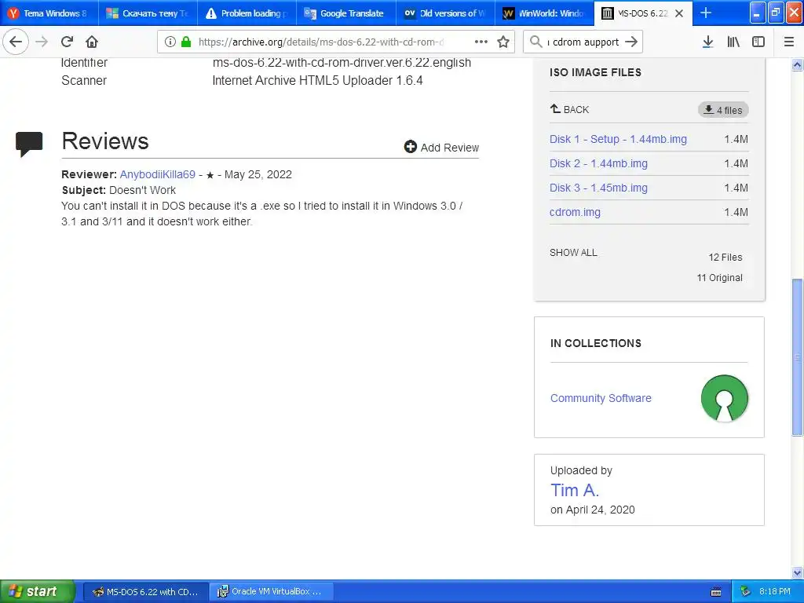804x603 pixels.
Task: Click the IN COLLECTIONS heading
Action: coord(595,343)
